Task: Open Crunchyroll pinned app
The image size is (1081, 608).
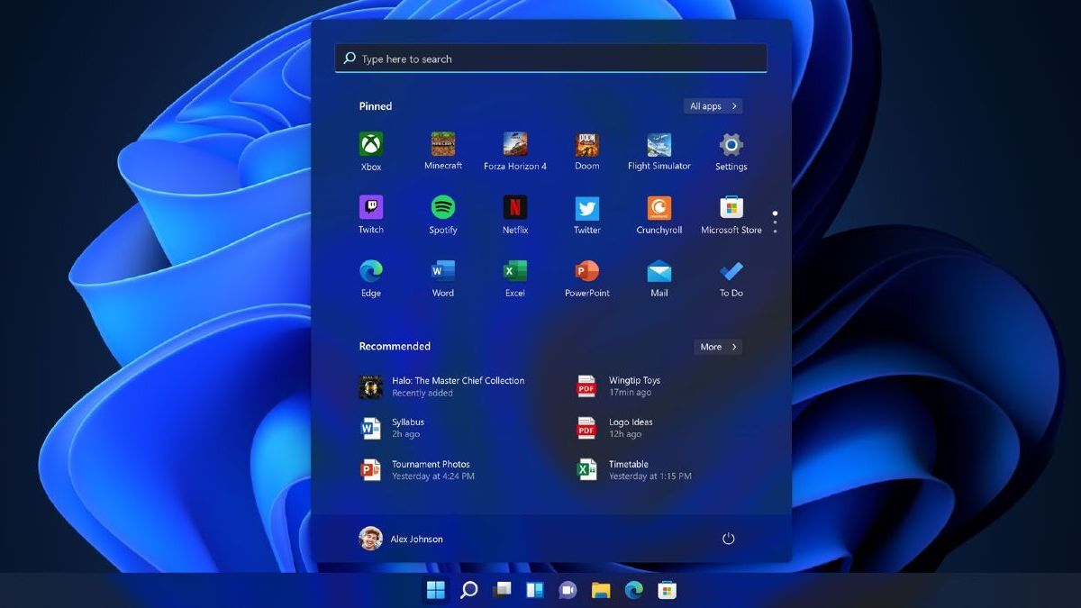Action: [659, 209]
